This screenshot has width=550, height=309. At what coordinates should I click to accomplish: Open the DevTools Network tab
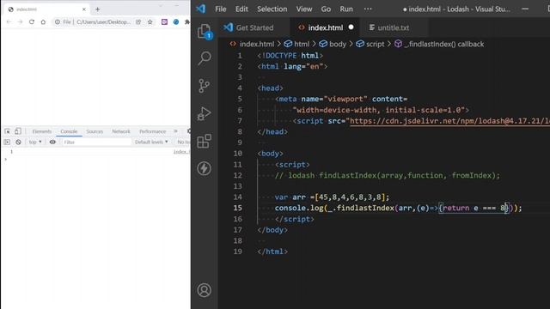coord(121,131)
